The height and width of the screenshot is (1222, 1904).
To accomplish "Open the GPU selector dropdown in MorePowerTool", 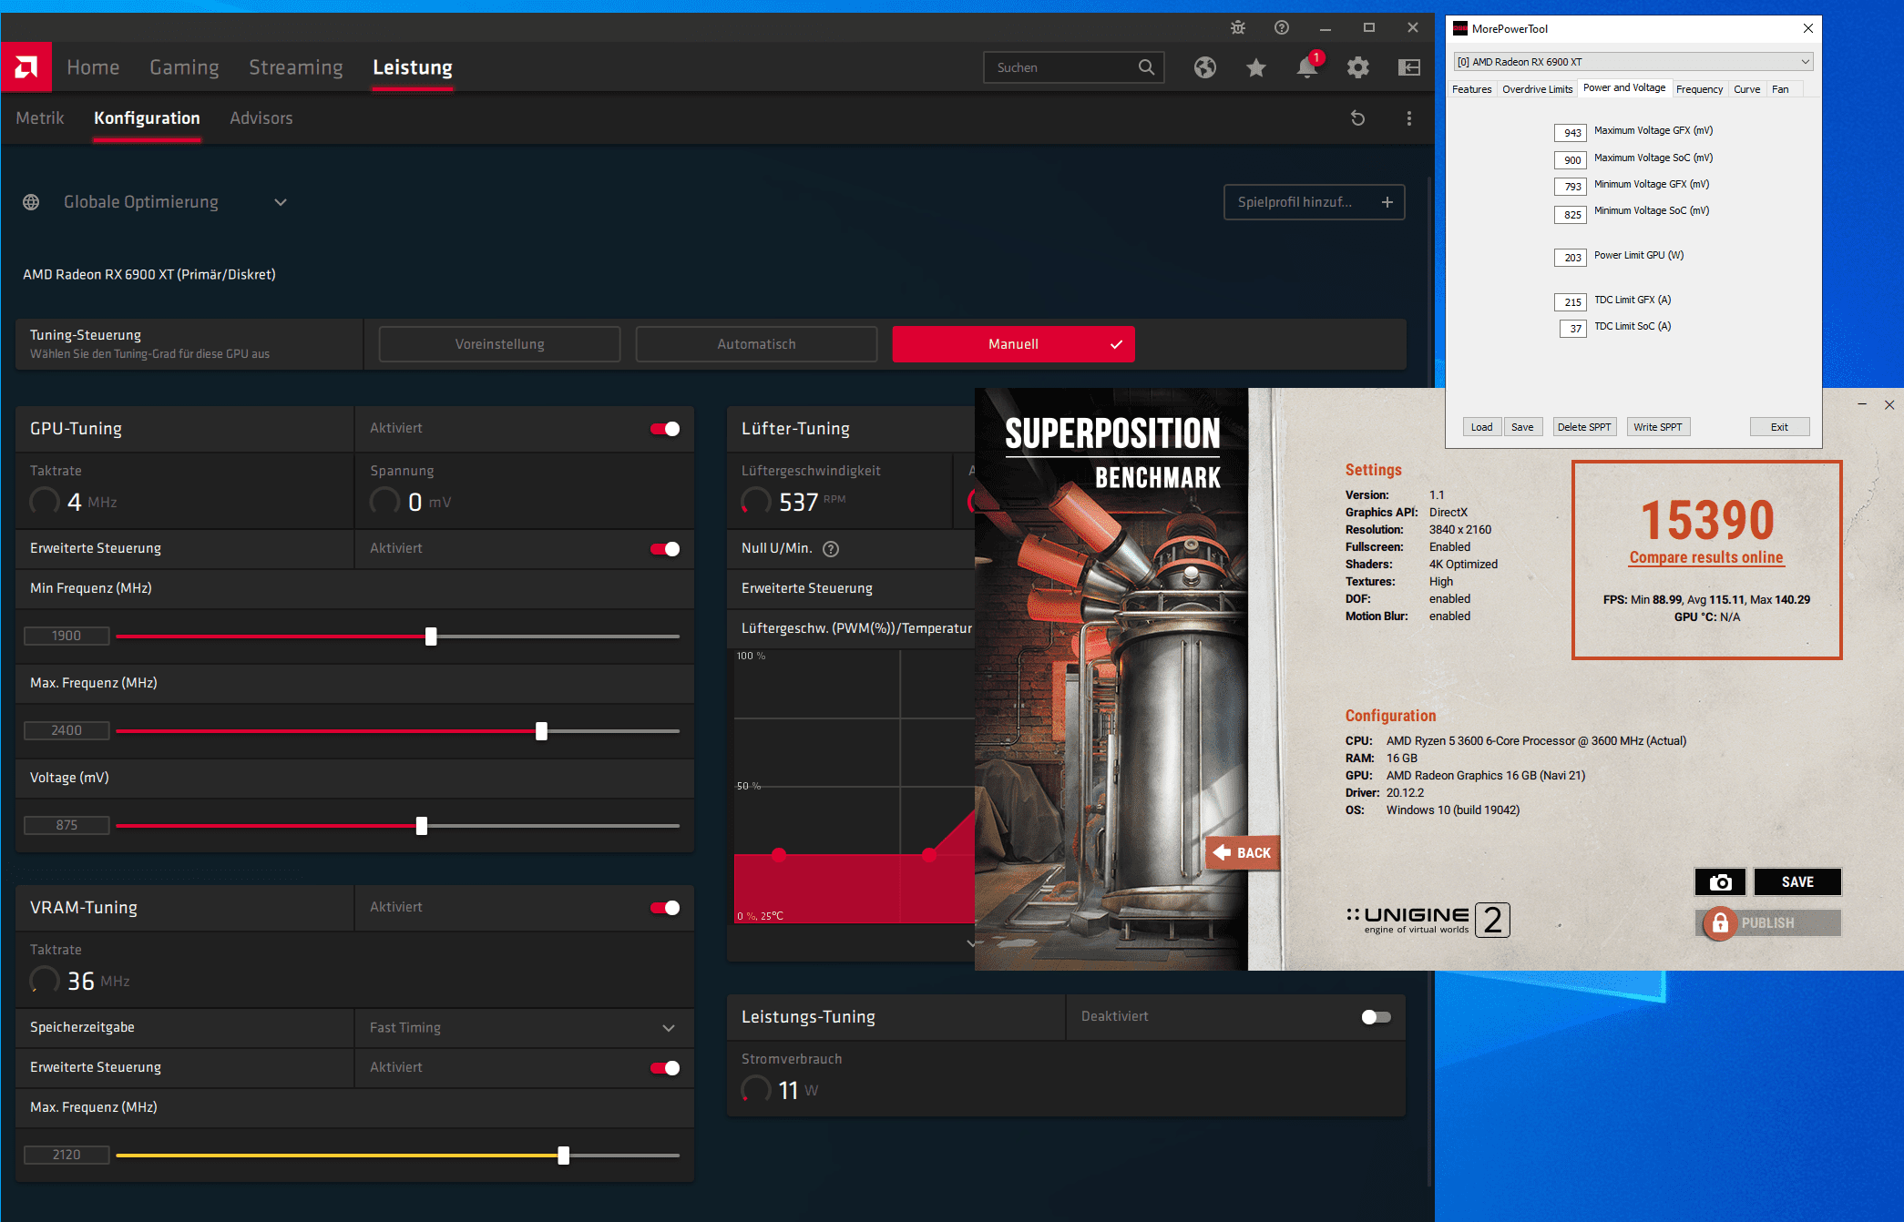I will [x=1633, y=62].
